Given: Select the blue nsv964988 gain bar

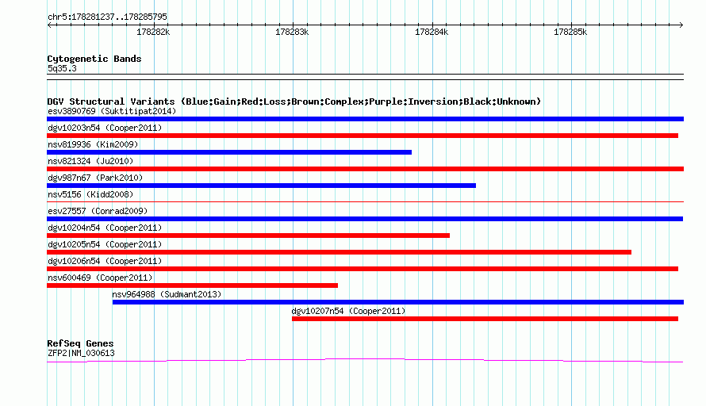Looking at the screenshot, I should (x=398, y=302).
